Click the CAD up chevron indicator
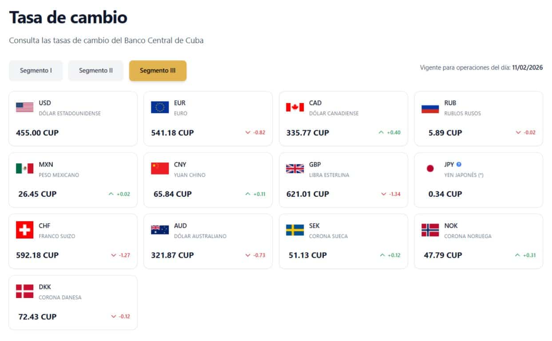 pos(381,132)
